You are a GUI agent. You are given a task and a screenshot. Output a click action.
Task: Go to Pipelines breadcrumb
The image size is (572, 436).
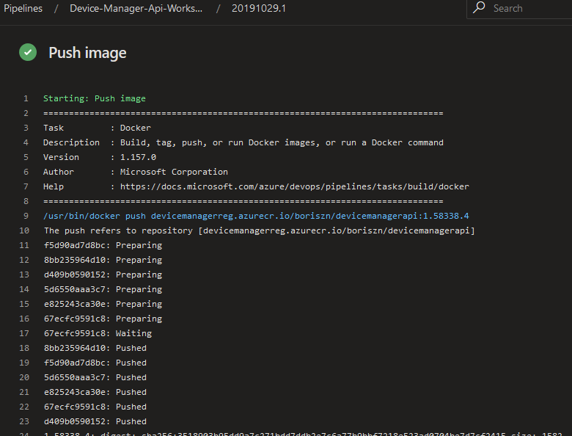[23, 8]
